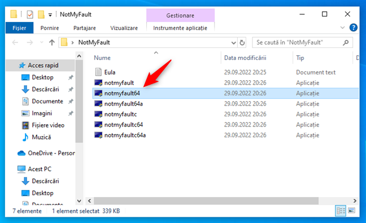Switch to Details view in status bar
The image size is (366, 223).
point(341,211)
